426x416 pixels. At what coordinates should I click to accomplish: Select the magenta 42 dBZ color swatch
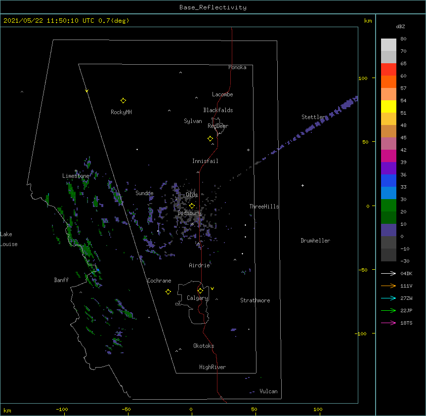click(388, 156)
